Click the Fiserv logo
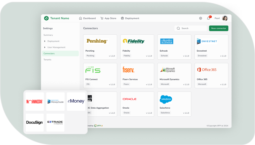Screen dimensions: 255x145 coord(129,70)
